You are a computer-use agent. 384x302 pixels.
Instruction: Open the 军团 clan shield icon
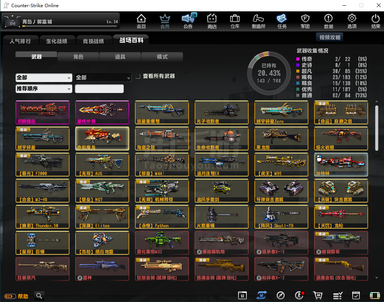[305, 21]
